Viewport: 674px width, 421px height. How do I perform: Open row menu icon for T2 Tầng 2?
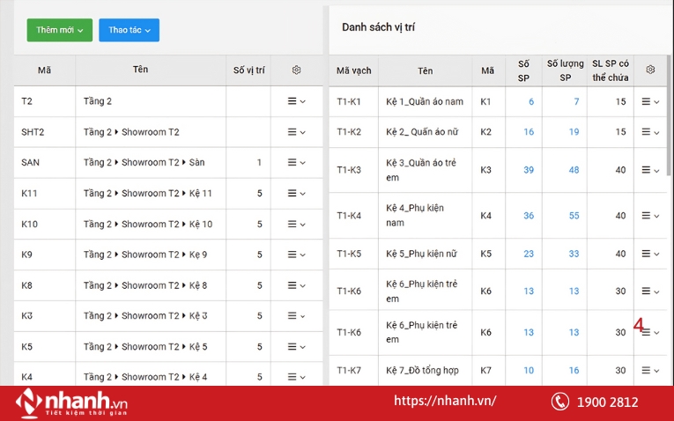296,101
